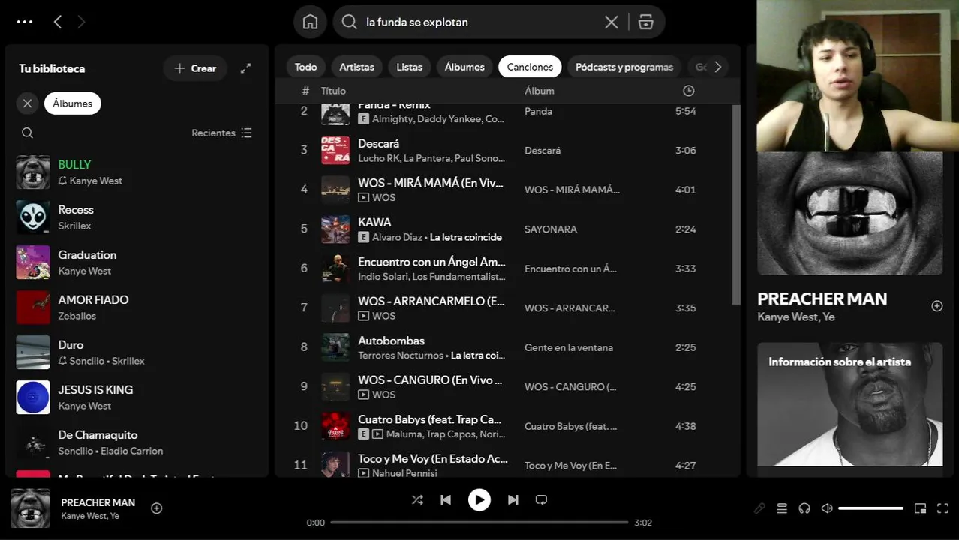The width and height of the screenshot is (959, 540).
Task: Open AMOR FIADO by Zeballos
Action: tap(137, 307)
